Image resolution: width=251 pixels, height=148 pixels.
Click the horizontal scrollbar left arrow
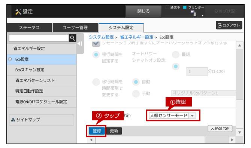click(91, 140)
